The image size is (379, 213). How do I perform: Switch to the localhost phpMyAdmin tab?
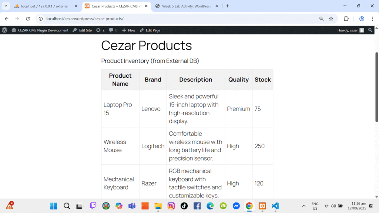point(44,6)
